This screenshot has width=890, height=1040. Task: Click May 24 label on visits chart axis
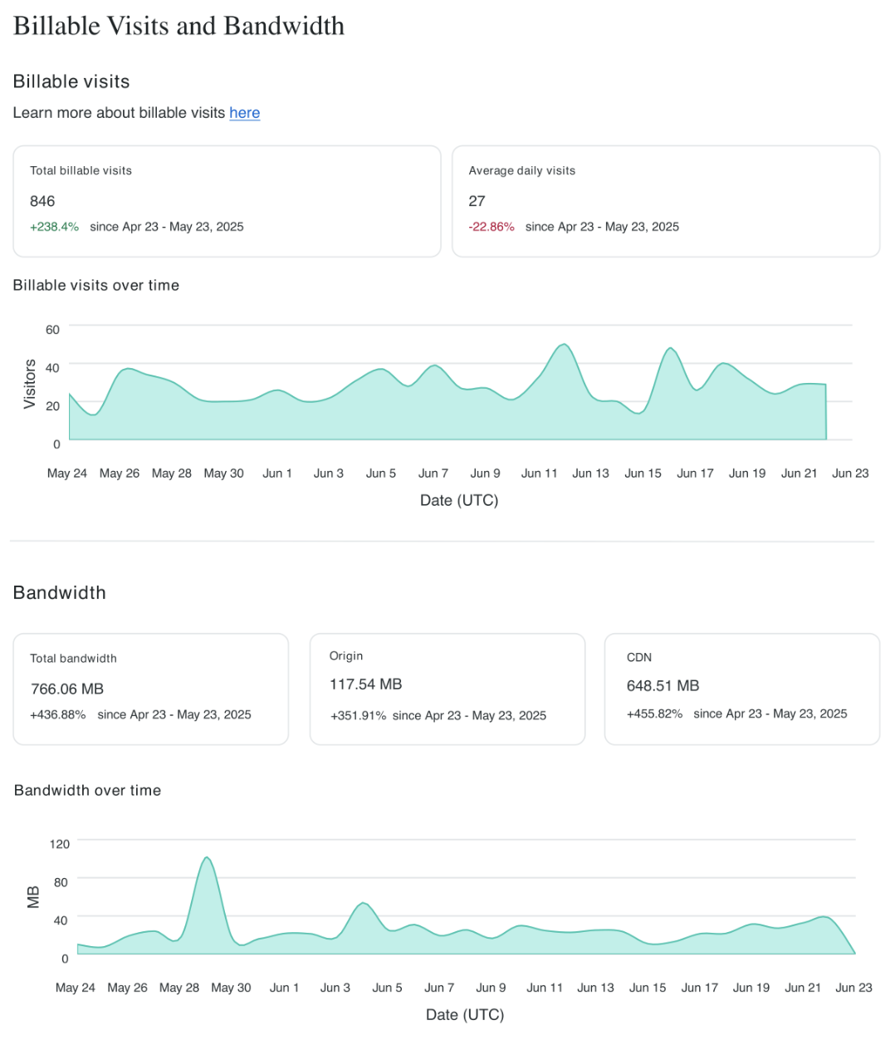[66, 473]
